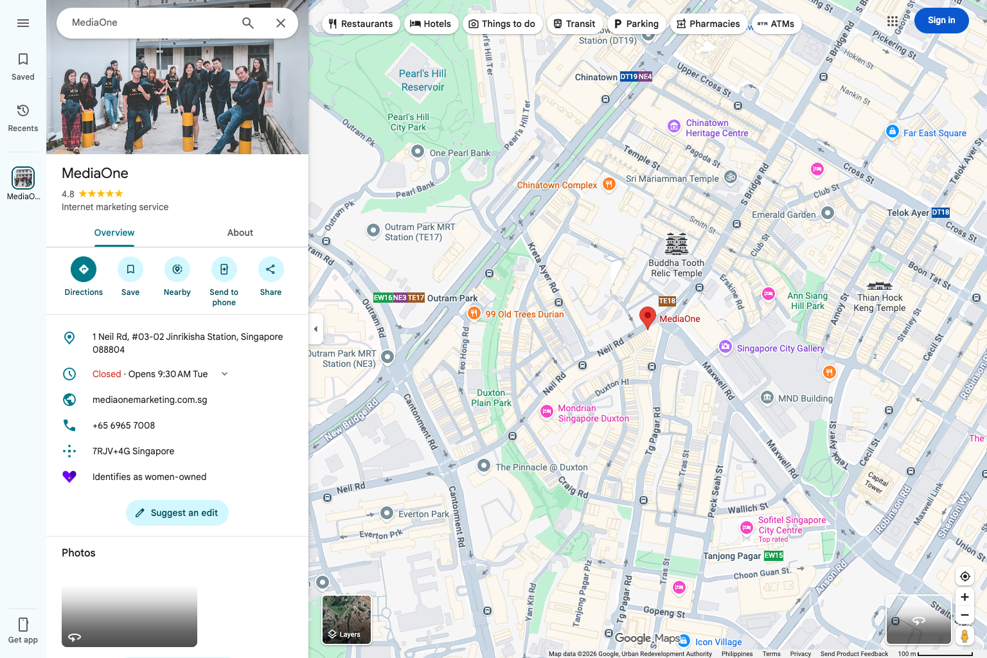
Task: Zoom out with the minus button
Action: pos(965,615)
